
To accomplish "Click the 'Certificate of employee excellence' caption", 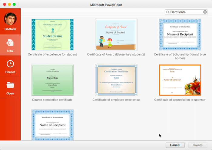I will tap(116, 100).
